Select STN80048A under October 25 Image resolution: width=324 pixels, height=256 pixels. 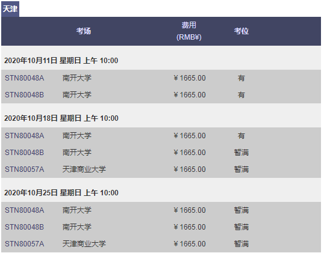(x=24, y=210)
